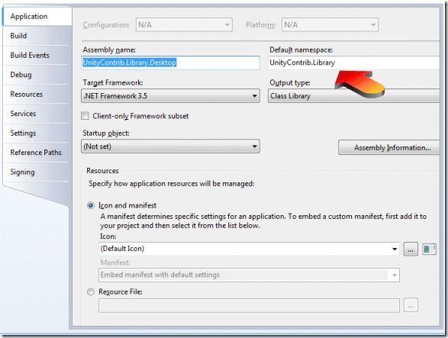Open the Services tab
448x338 pixels.
click(37, 114)
